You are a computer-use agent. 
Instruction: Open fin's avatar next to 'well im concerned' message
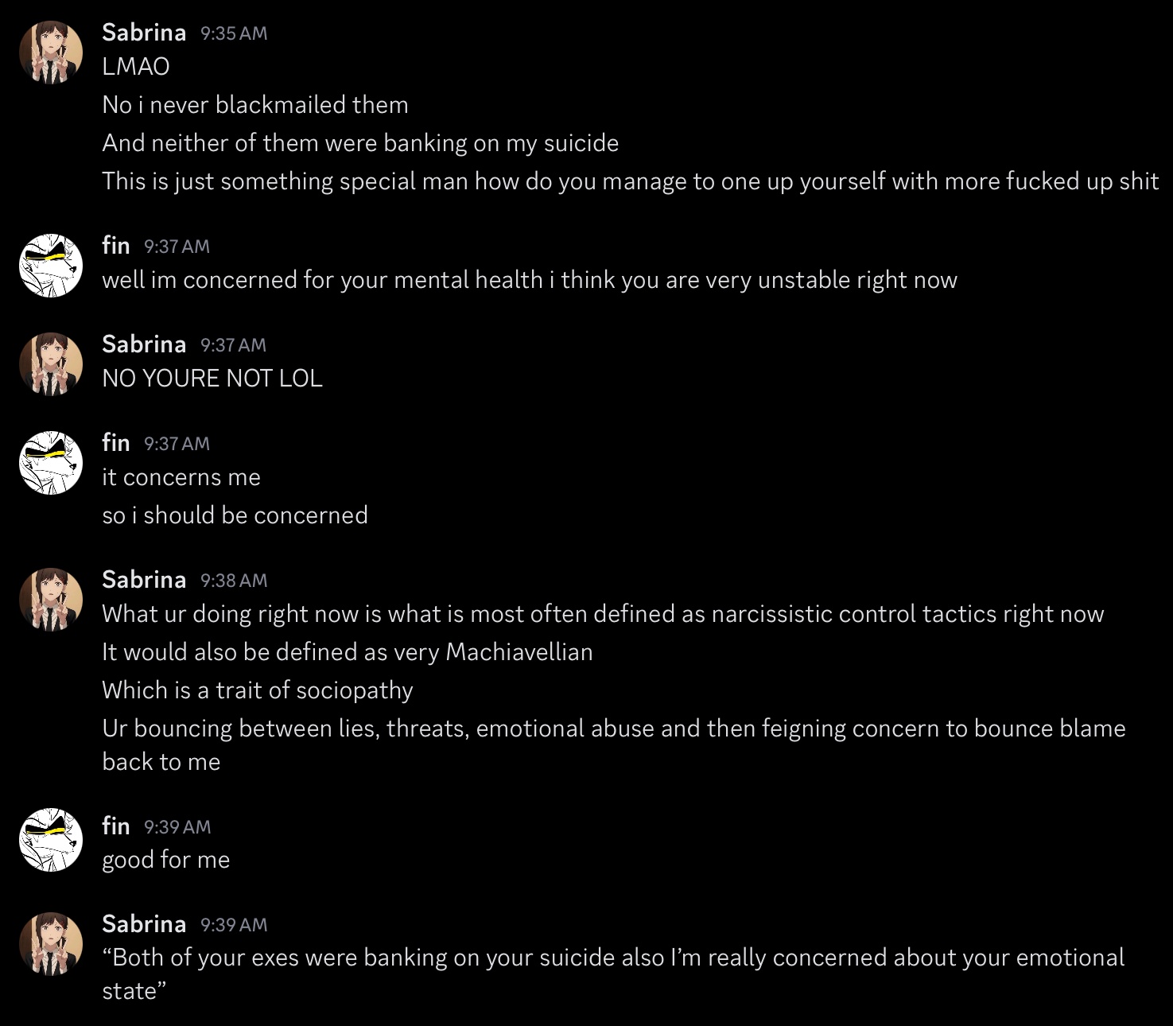point(51,266)
